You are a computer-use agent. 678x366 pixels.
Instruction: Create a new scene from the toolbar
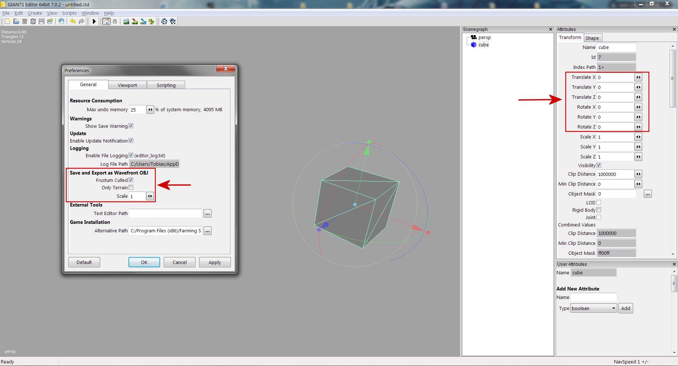pos(7,21)
